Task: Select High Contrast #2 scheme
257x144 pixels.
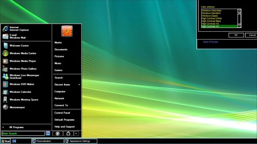Action: [219, 24]
